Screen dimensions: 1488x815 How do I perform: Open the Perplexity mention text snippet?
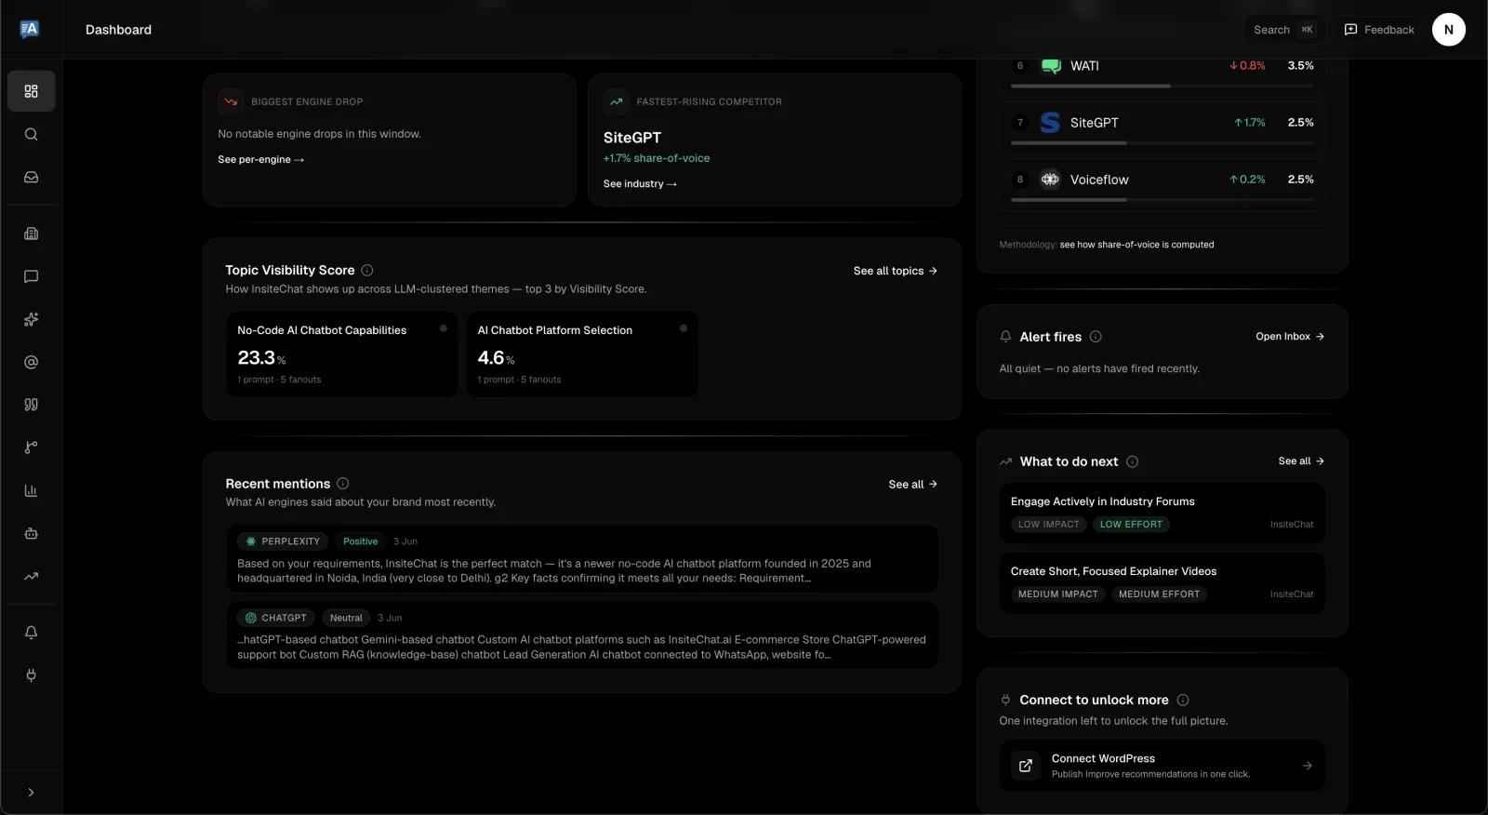[554, 571]
